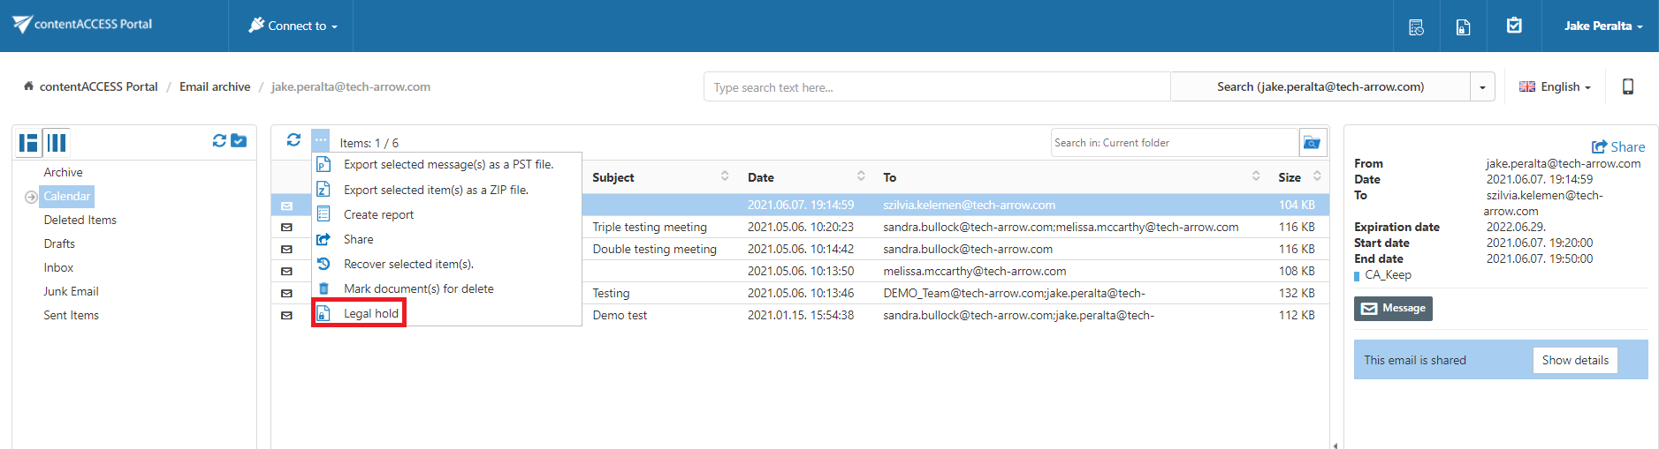Open the Connect to dropdown
The height and width of the screenshot is (449, 1659).
pyautogui.click(x=293, y=26)
